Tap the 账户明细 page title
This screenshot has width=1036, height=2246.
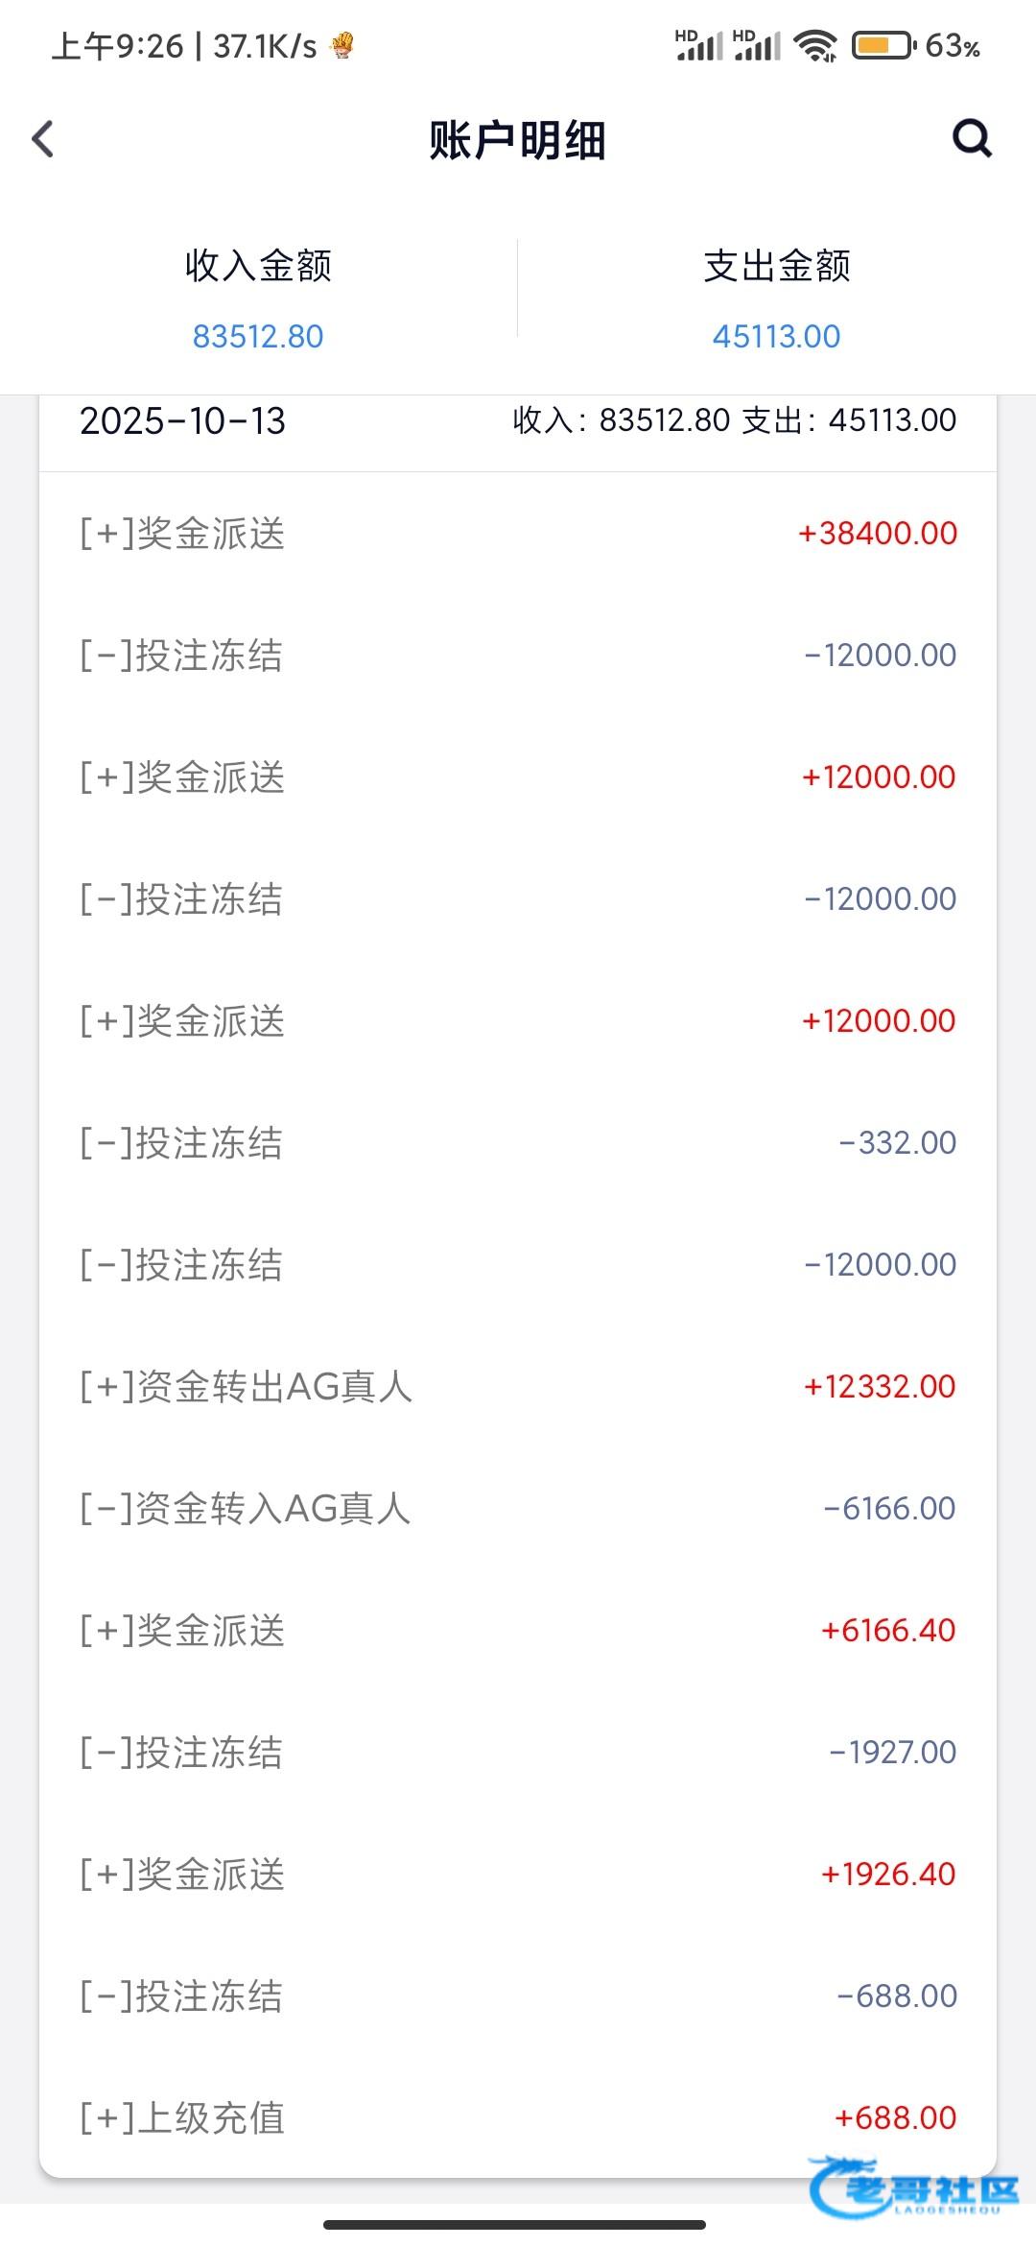coord(517,140)
